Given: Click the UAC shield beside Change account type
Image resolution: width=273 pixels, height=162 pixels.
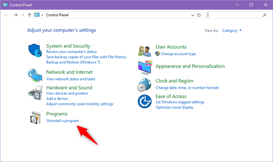Looking at the screenshot, I should pos(158,54).
